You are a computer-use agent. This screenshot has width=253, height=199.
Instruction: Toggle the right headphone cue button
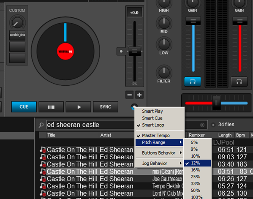[239, 82]
